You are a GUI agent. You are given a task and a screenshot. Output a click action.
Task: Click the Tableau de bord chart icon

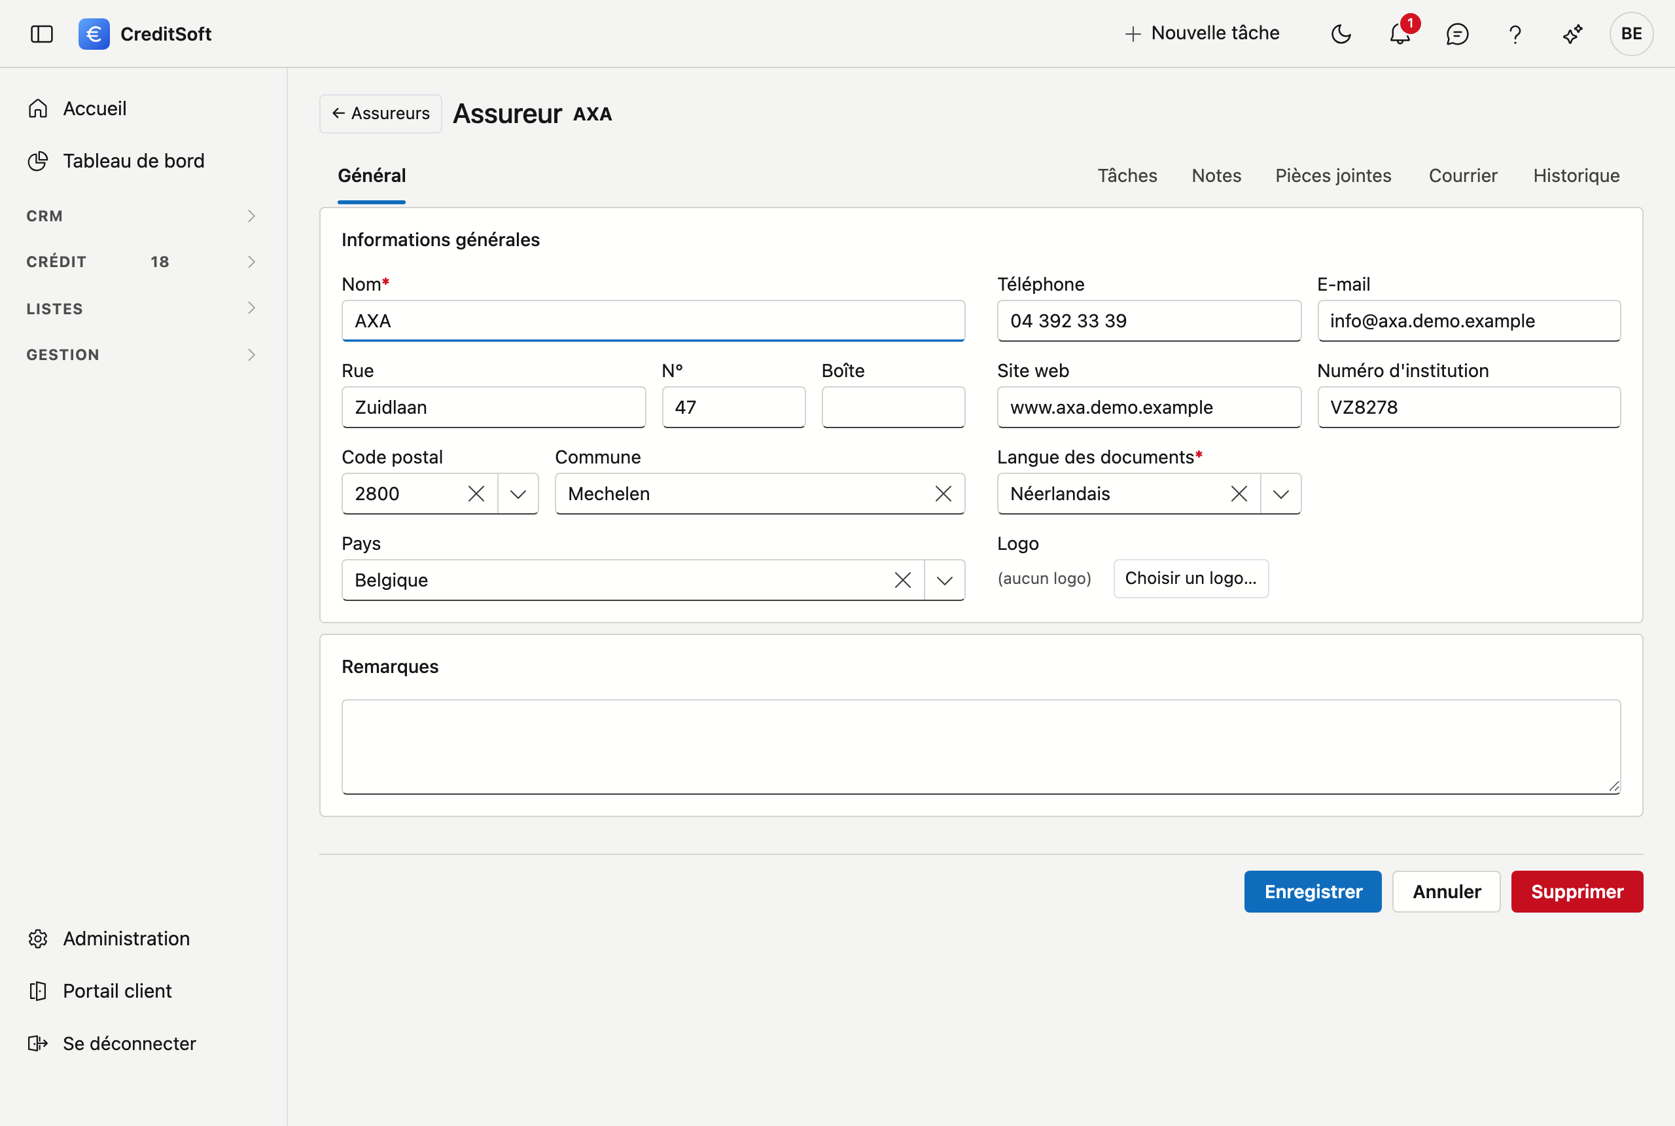[38, 161]
